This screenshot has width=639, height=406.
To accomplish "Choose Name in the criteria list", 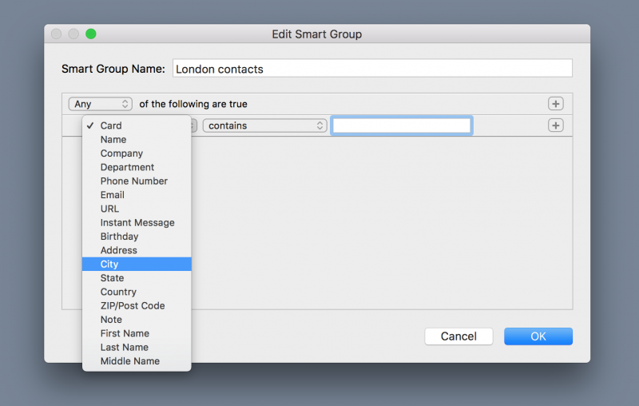I will click(x=137, y=139).
